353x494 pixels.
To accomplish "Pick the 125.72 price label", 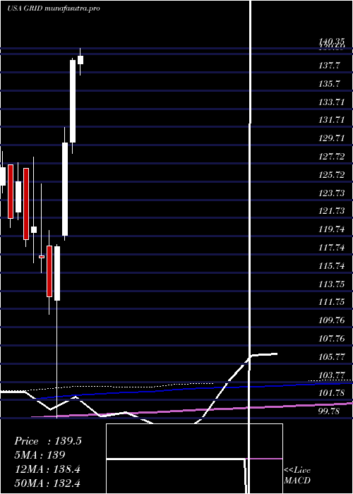I will 332,174.
